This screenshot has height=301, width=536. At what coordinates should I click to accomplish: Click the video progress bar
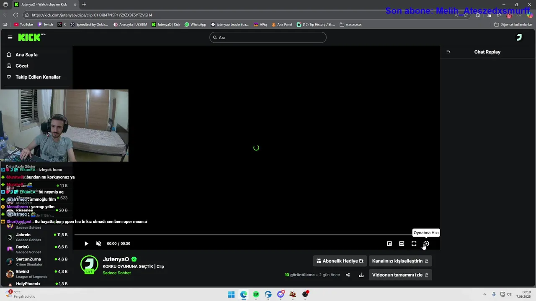click(x=256, y=235)
